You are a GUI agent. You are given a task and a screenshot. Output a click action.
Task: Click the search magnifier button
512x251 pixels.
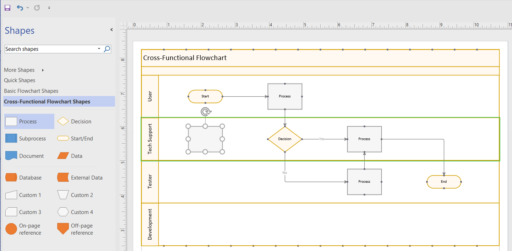click(x=107, y=49)
